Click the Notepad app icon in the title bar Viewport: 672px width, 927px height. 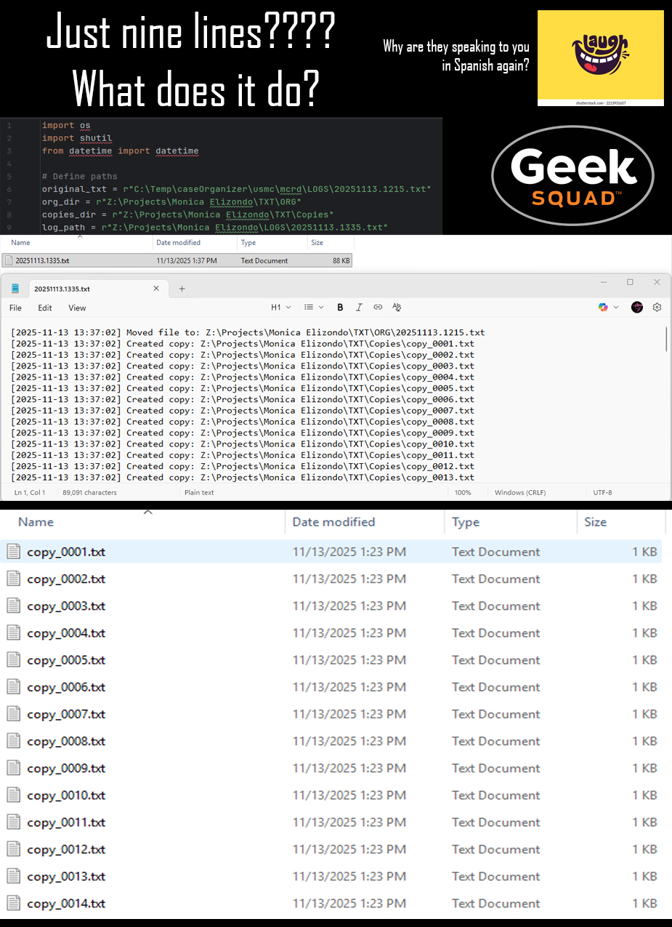(15, 289)
